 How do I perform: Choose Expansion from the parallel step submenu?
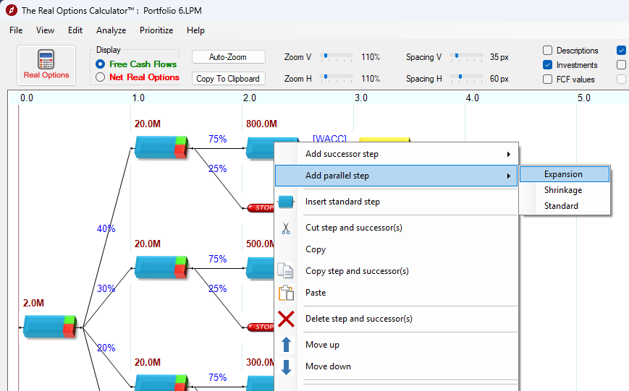[563, 174]
